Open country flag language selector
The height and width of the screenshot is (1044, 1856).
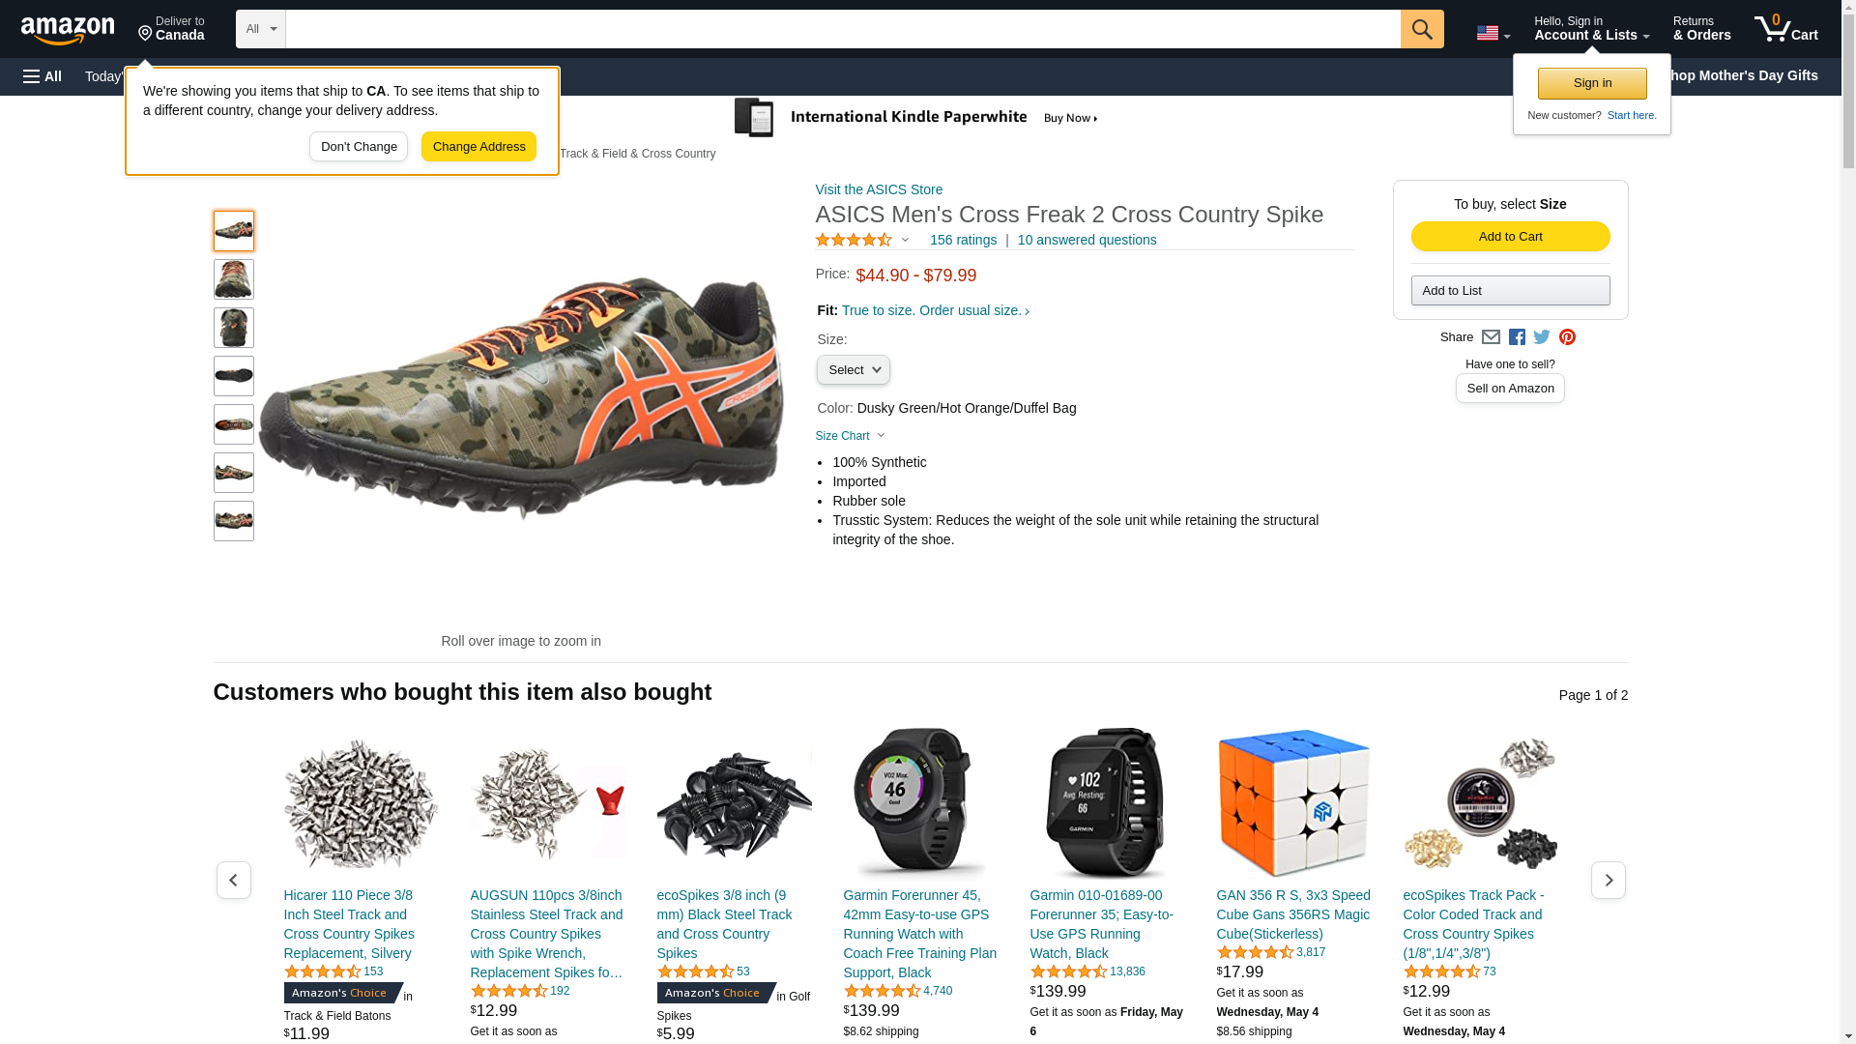click(1493, 33)
